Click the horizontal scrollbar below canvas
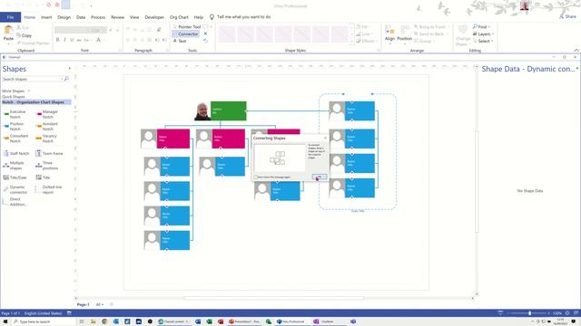The width and height of the screenshot is (581, 326). click(273, 298)
